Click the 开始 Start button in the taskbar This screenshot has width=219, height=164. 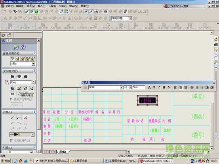(6, 161)
